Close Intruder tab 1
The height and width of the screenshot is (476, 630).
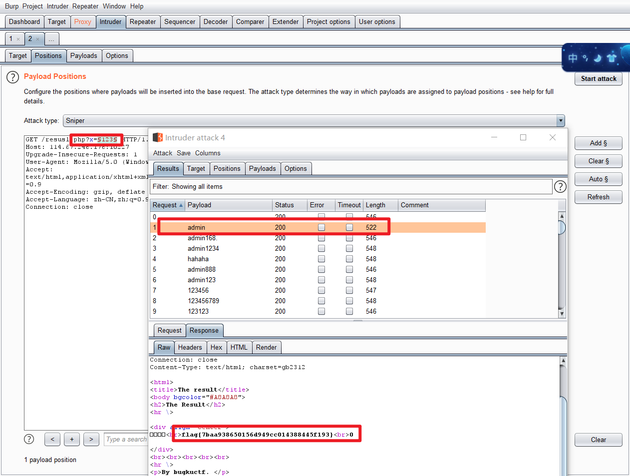click(18, 39)
